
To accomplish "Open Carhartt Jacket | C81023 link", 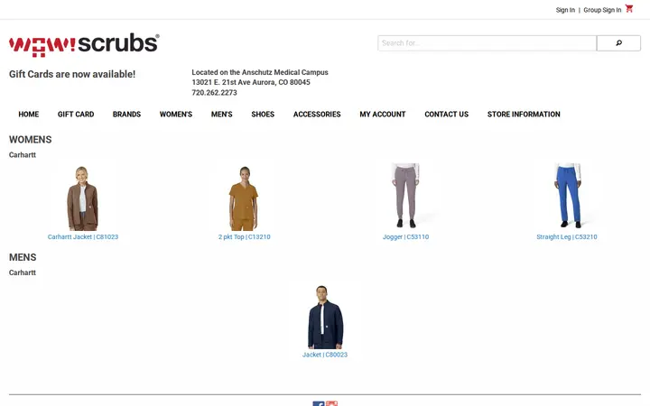I will 83,237.
